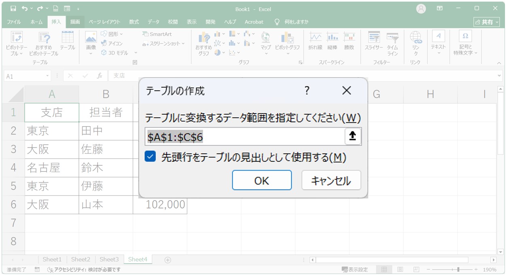Open the ページレイアウト ribbon tab

[104, 22]
